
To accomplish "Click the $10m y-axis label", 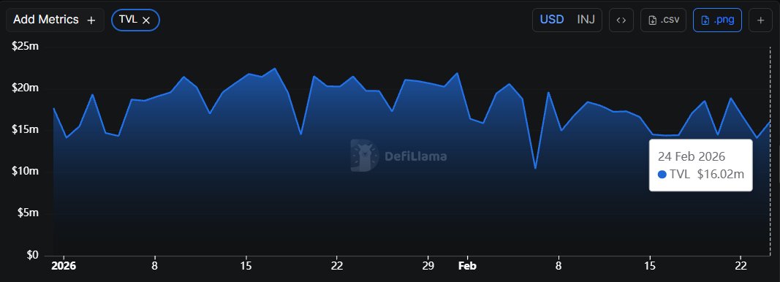I will point(25,172).
